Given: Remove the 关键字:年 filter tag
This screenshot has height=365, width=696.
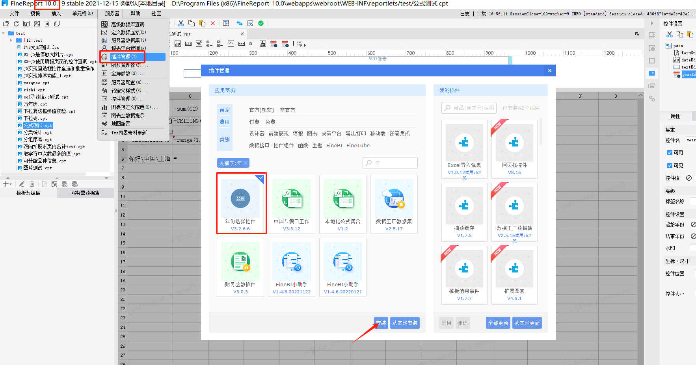Looking at the screenshot, I should [246, 163].
